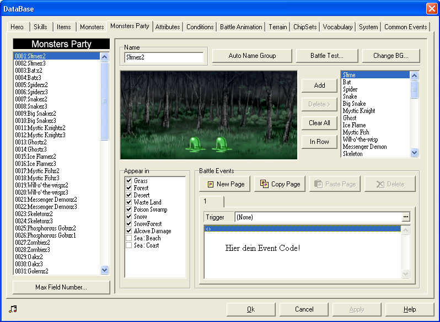Open the Common Events tab

pyautogui.click(x=405, y=27)
